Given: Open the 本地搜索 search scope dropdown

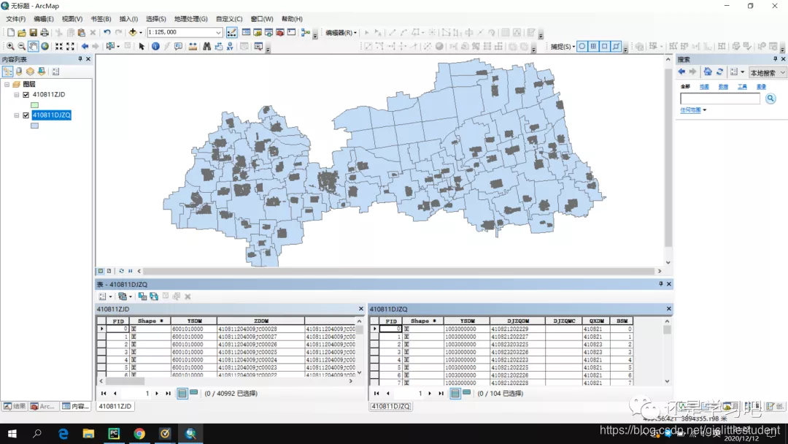Looking at the screenshot, I should click(x=767, y=72).
